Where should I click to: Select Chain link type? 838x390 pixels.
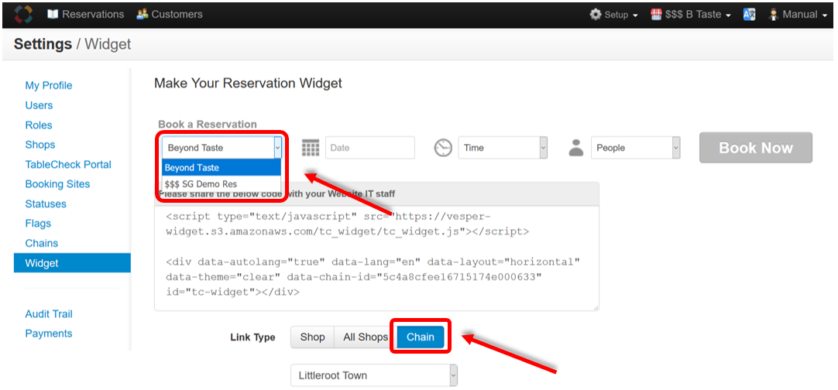click(x=421, y=337)
